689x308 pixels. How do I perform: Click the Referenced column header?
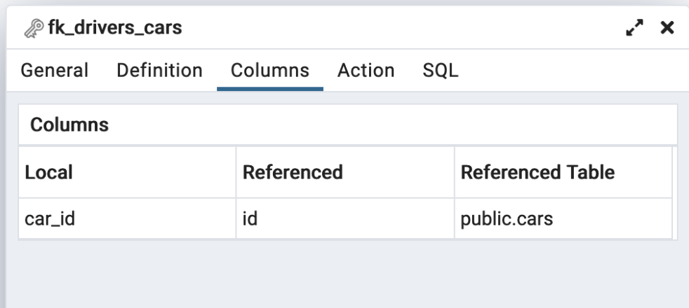click(292, 172)
